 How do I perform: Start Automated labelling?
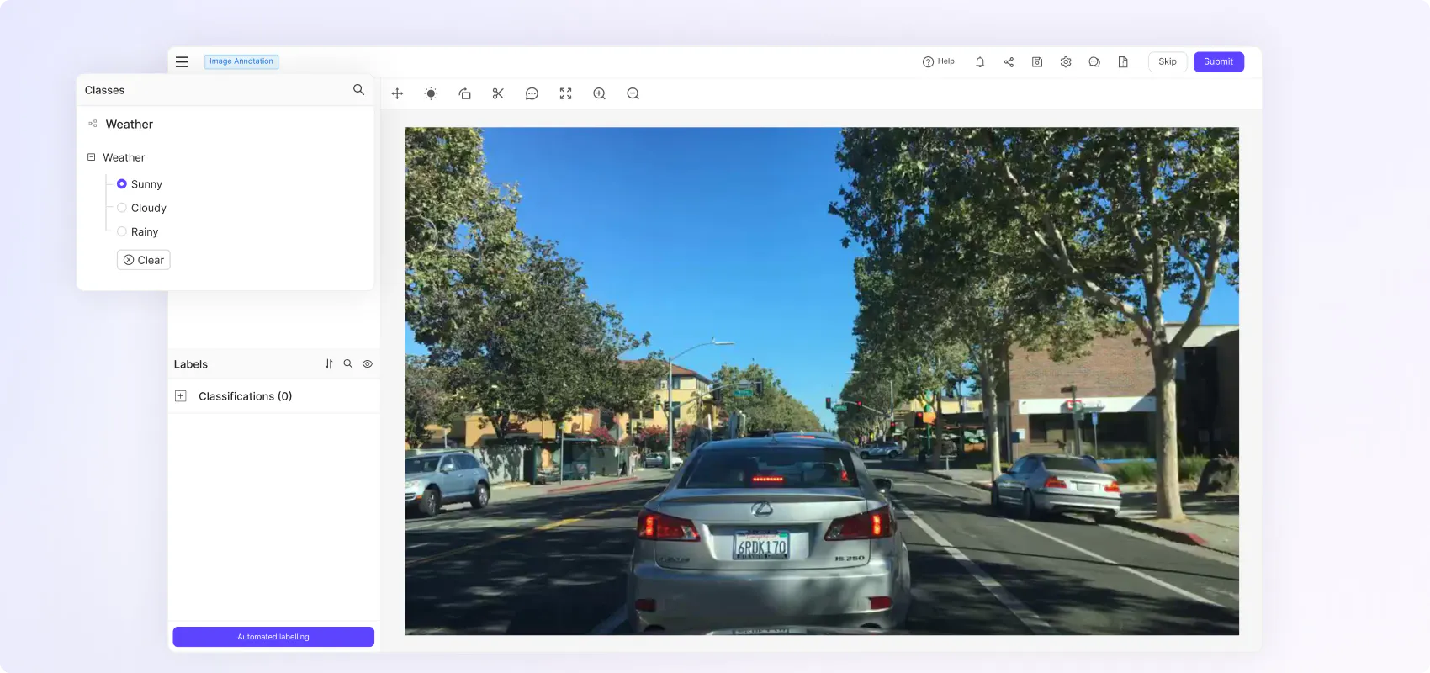(273, 637)
